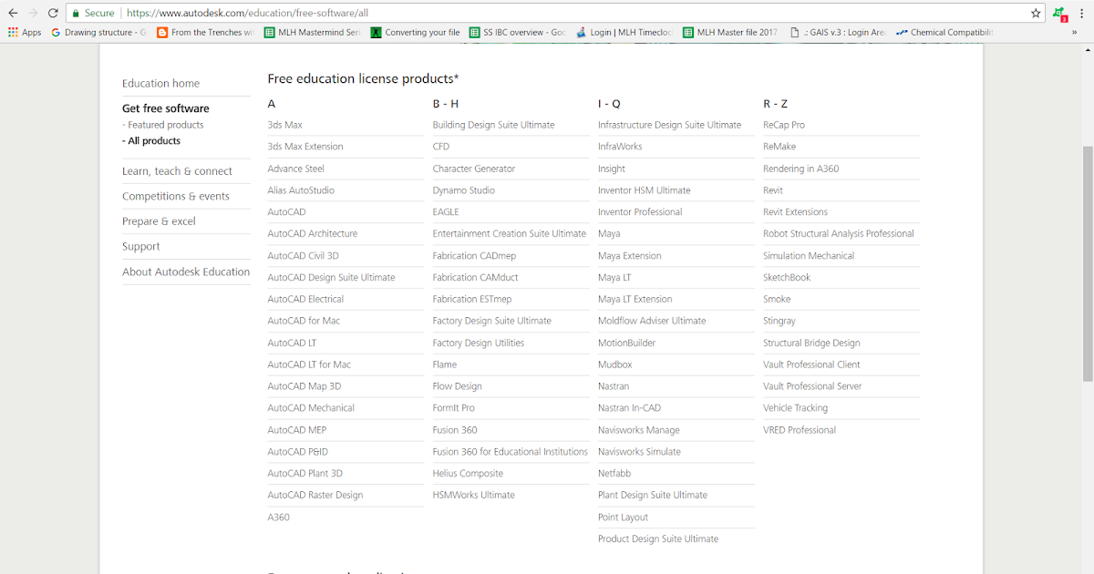Open the Apps grid shortcut
The height and width of the screenshot is (574, 1094).
click(x=25, y=33)
